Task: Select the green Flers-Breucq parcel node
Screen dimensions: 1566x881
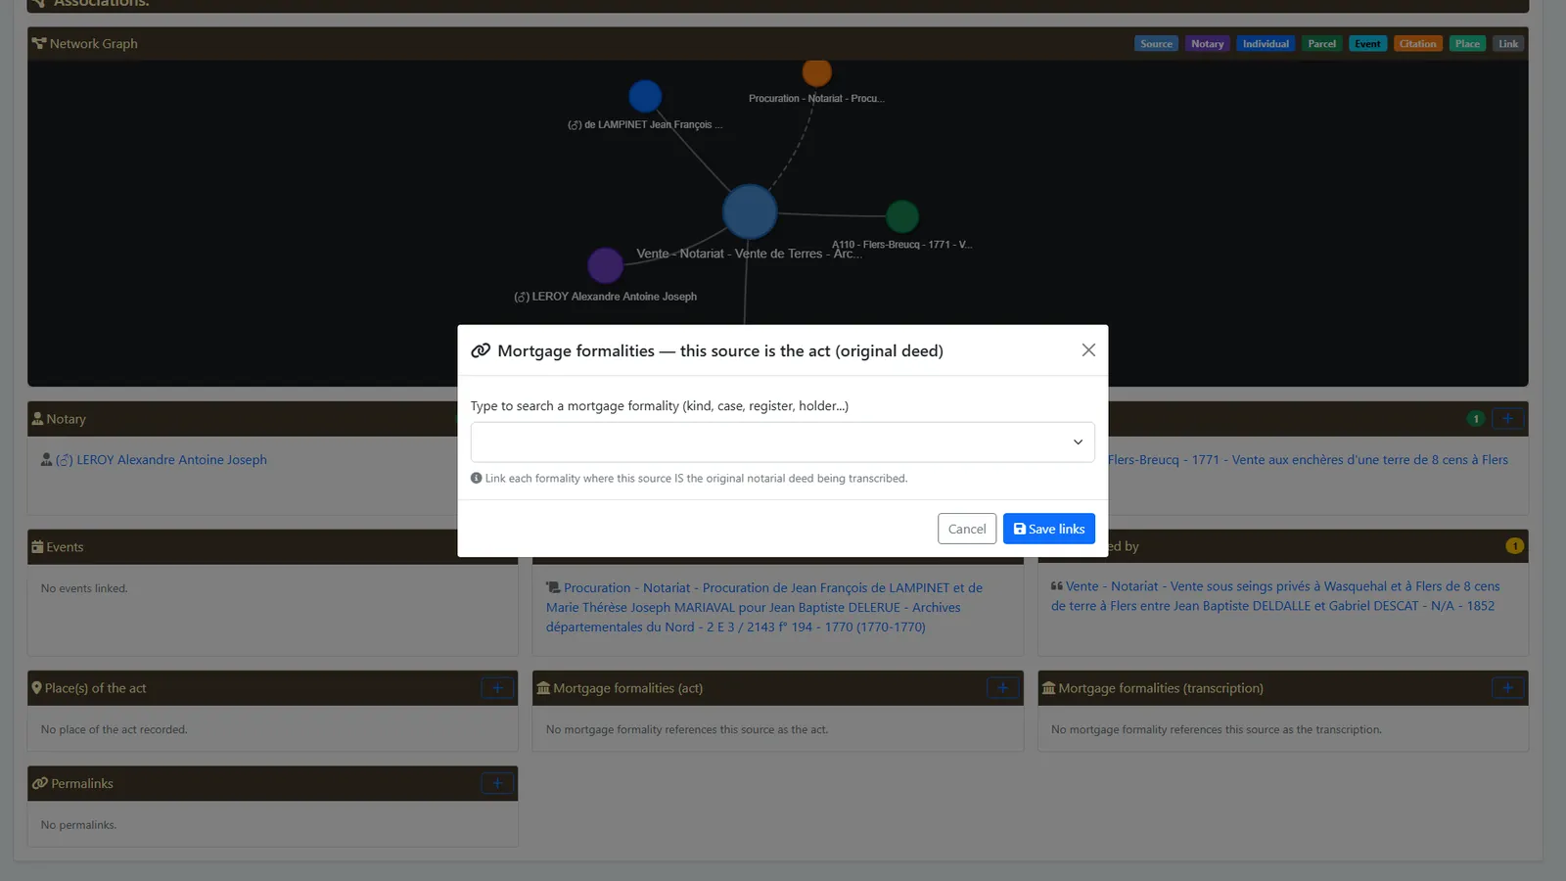Action: click(x=901, y=216)
